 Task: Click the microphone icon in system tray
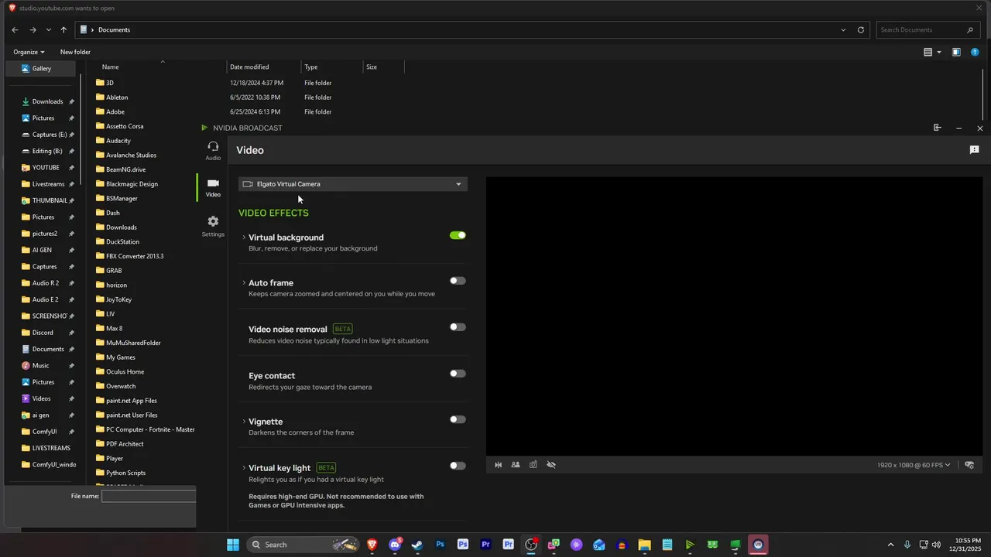[907, 545]
